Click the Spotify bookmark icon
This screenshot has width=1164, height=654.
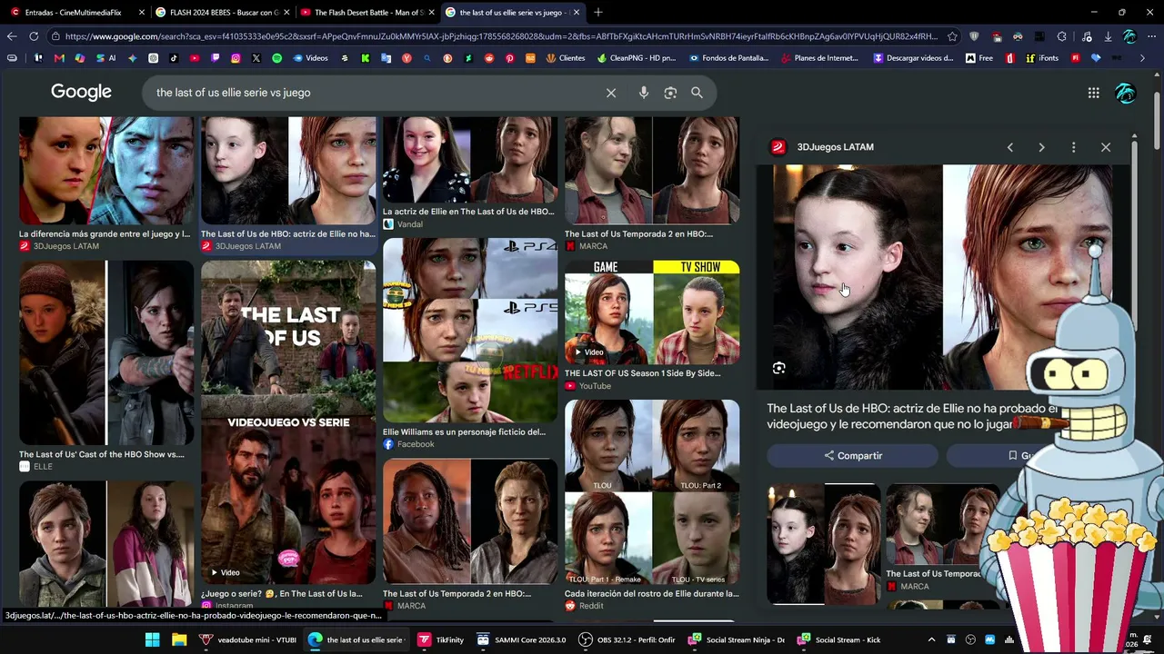(x=276, y=58)
